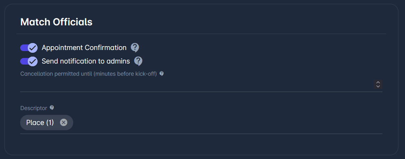This screenshot has width=405, height=159.
Task: Remove the Place (1) chip
Action: (64, 123)
